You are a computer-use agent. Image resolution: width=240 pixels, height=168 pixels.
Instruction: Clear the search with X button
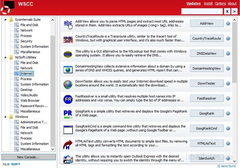227,11
